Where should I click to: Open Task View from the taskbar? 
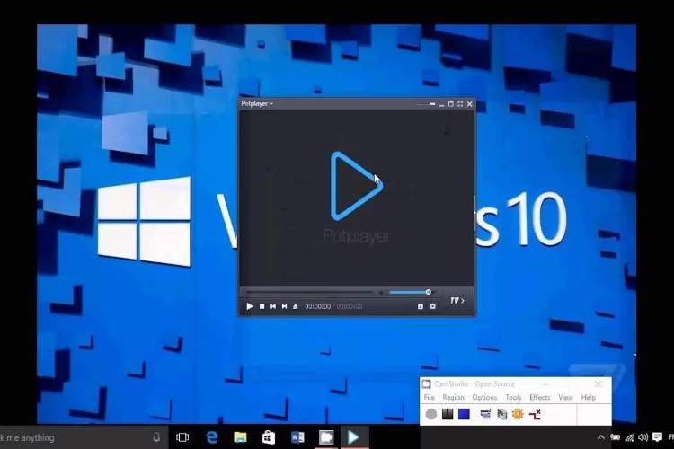coord(182,437)
